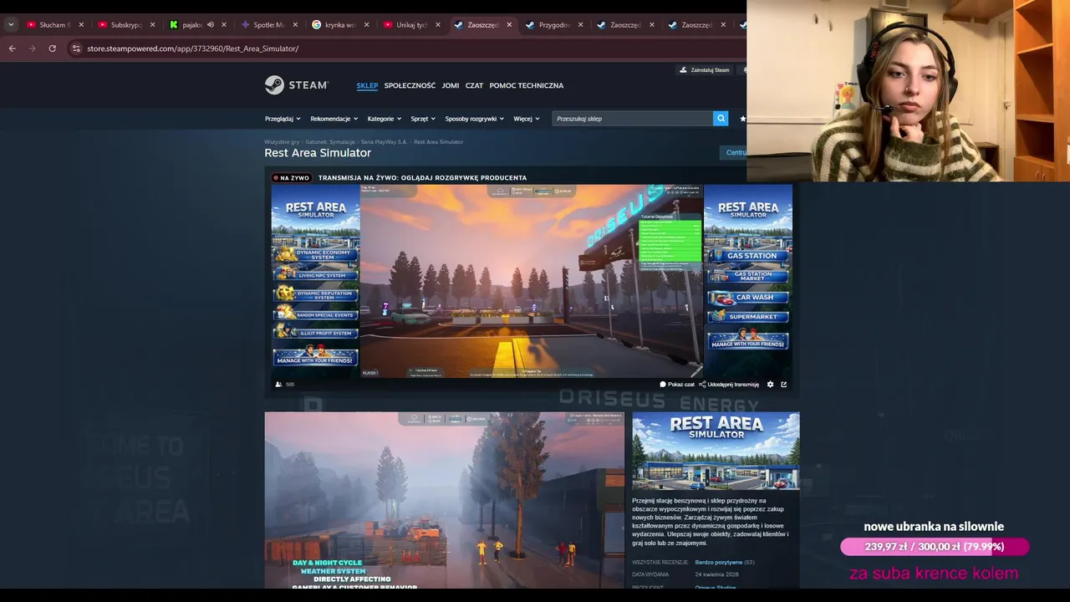Screen dimensions: 1070x602
Task: Click the Steam logo
Action: [297, 85]
